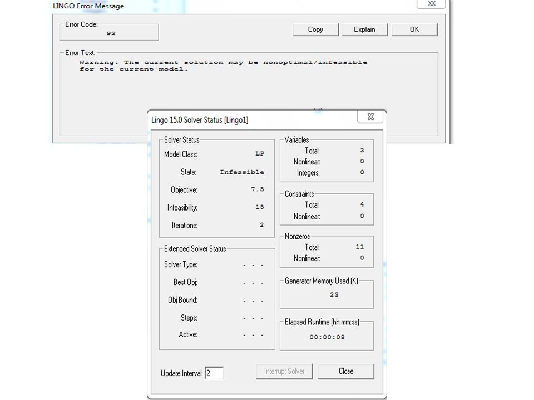Click the Obj Bound label
Viewport: 534px width, 400px height.
(x=182, y=300)
